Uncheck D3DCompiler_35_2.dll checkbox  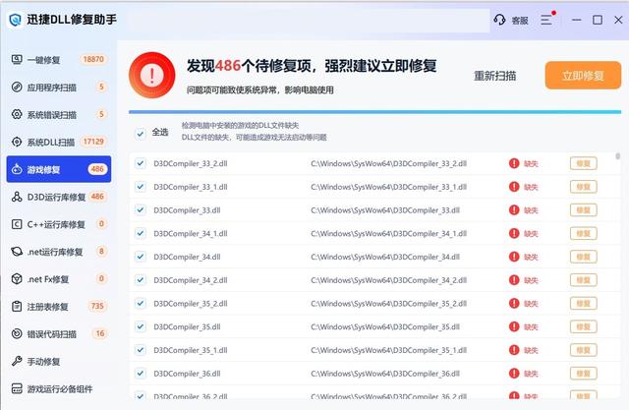140,303
